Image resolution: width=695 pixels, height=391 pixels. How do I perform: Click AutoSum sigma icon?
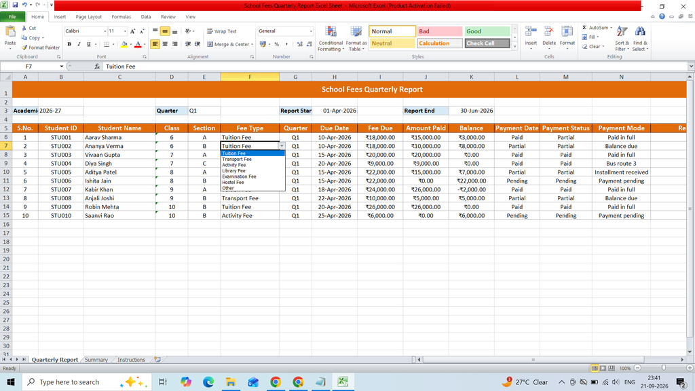(x=584, y=27)
